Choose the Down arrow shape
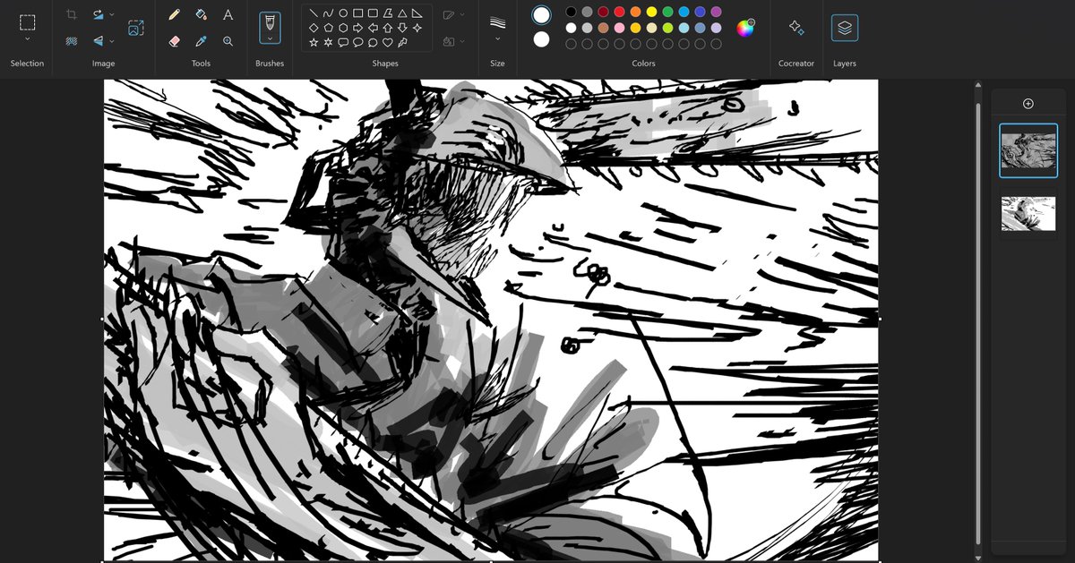Screen dimensions: 1075x563 pyautogui.click(x=402, y=28)
